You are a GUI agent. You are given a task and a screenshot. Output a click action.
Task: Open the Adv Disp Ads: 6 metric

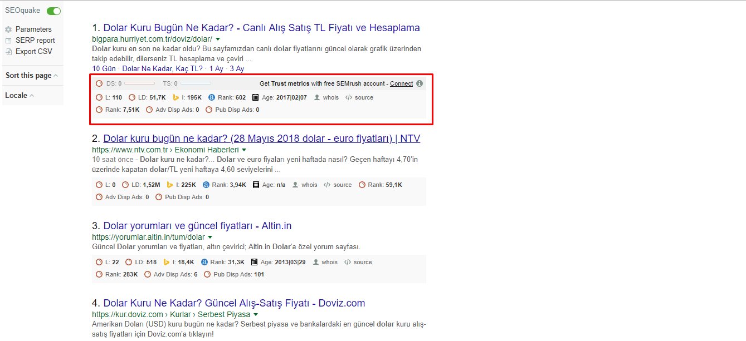click(x=171, y=274)
